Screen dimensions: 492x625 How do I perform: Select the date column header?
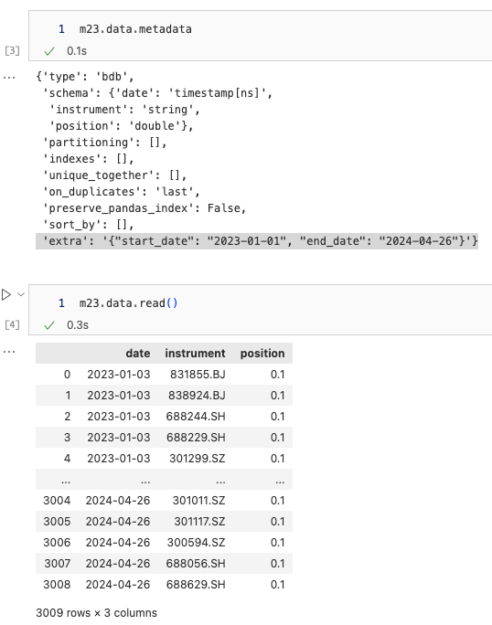tap(138, 354)
